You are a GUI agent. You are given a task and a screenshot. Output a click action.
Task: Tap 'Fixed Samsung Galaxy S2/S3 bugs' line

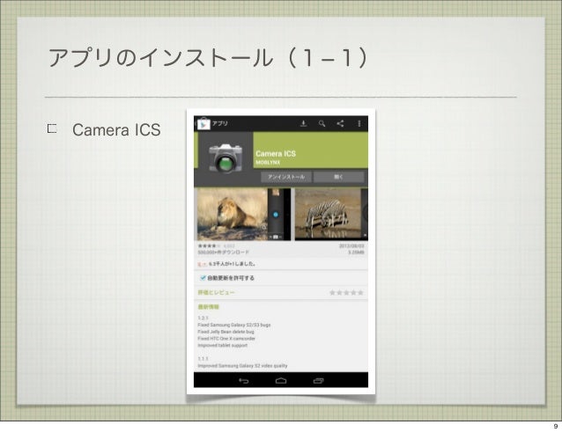(x=234, y=325)
